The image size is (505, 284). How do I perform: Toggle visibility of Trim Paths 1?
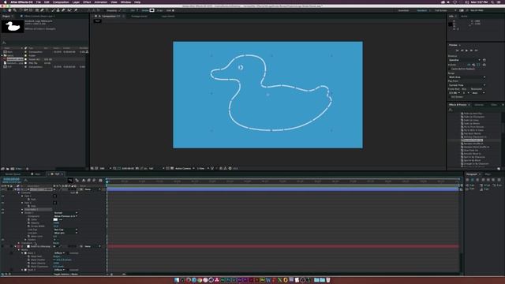tap(3, 210)
